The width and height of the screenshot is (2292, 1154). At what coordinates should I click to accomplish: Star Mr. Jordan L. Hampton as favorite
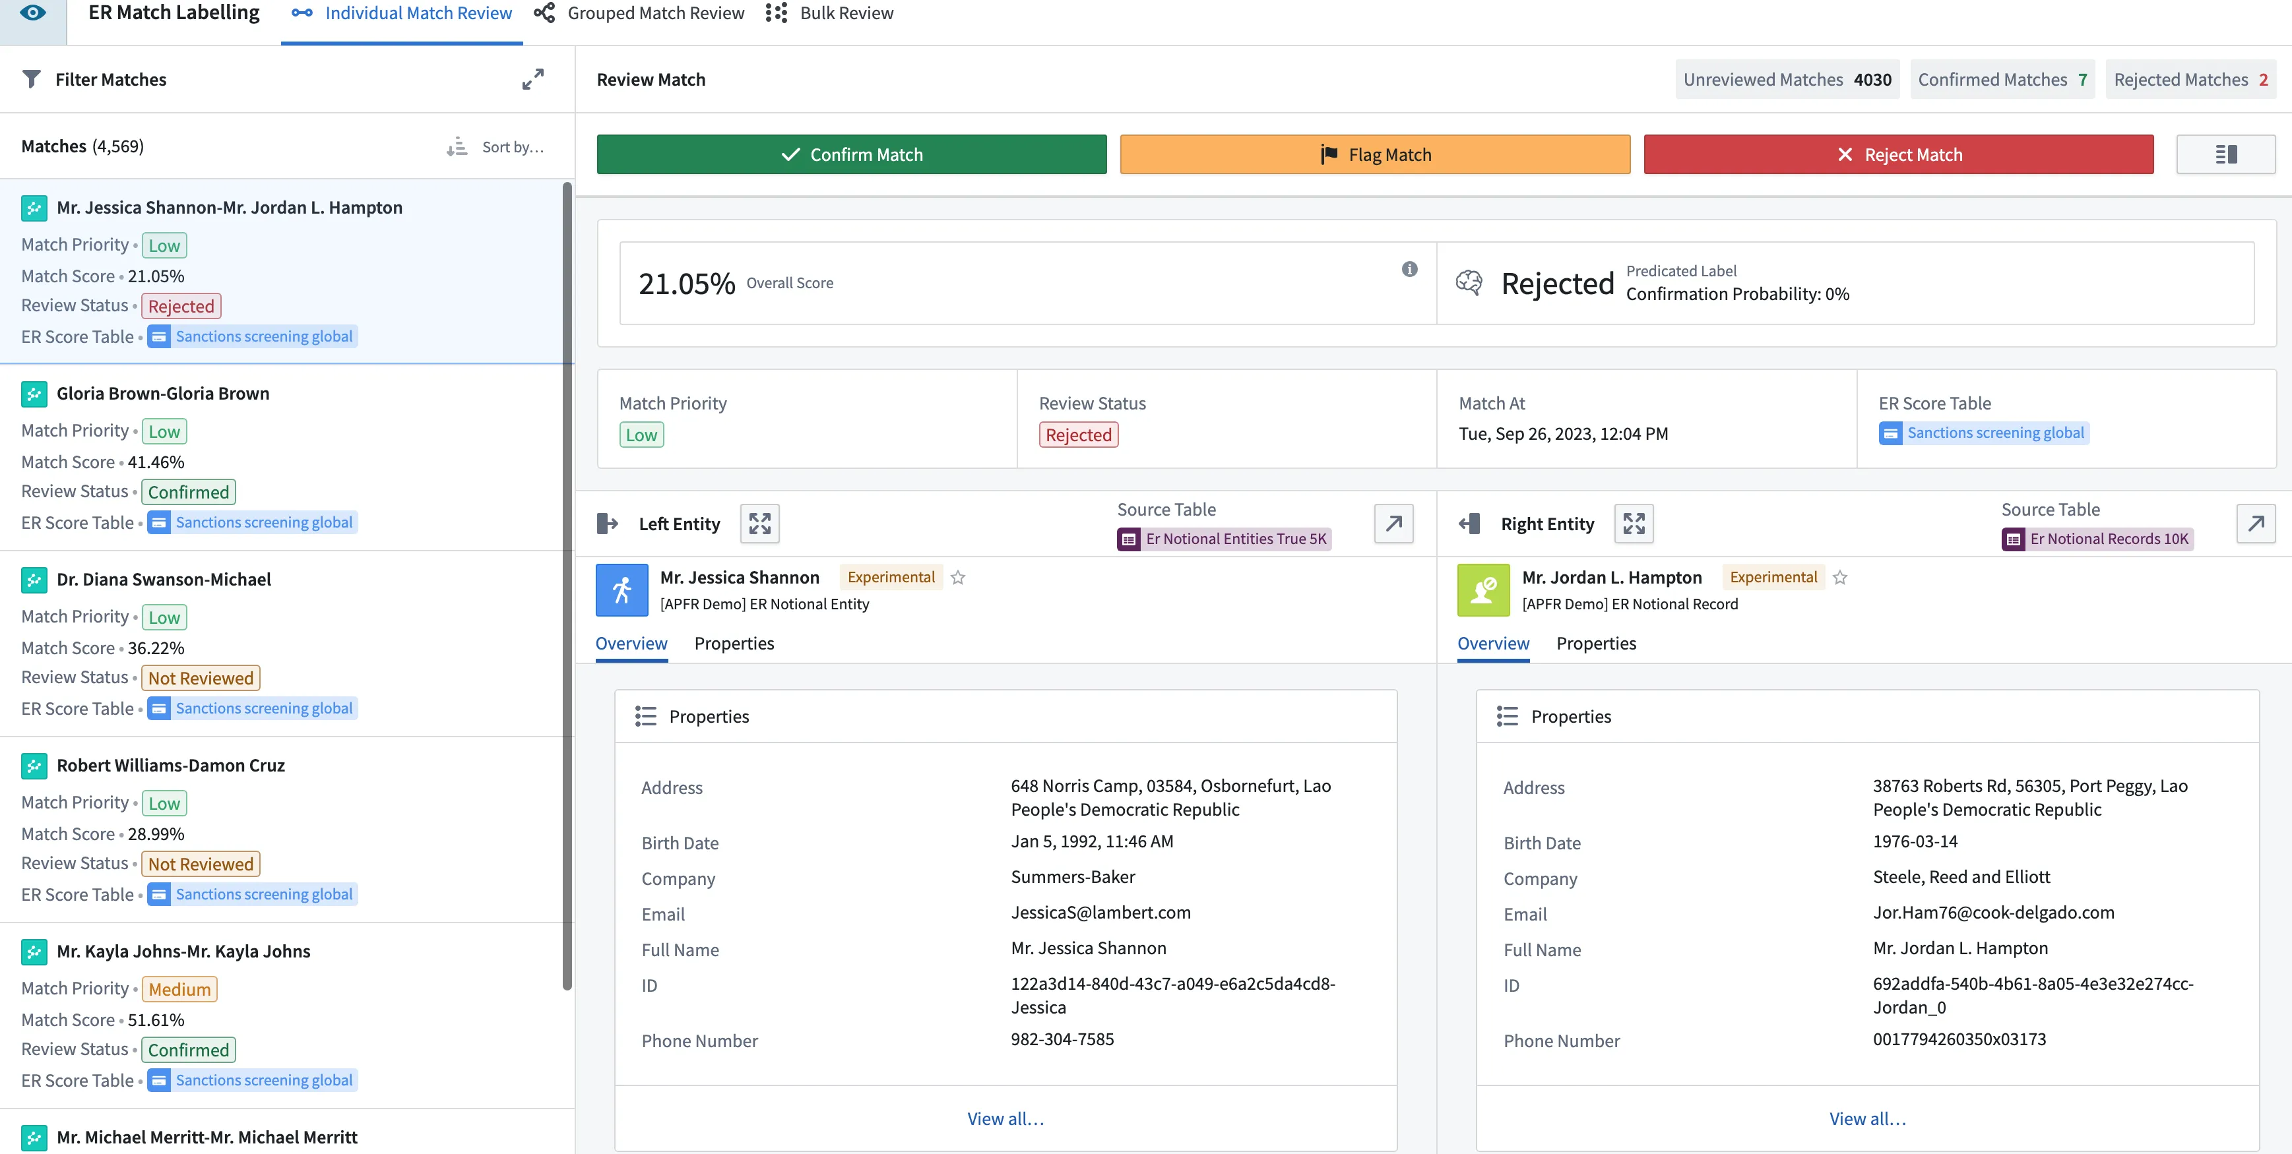click(1840, 578)
